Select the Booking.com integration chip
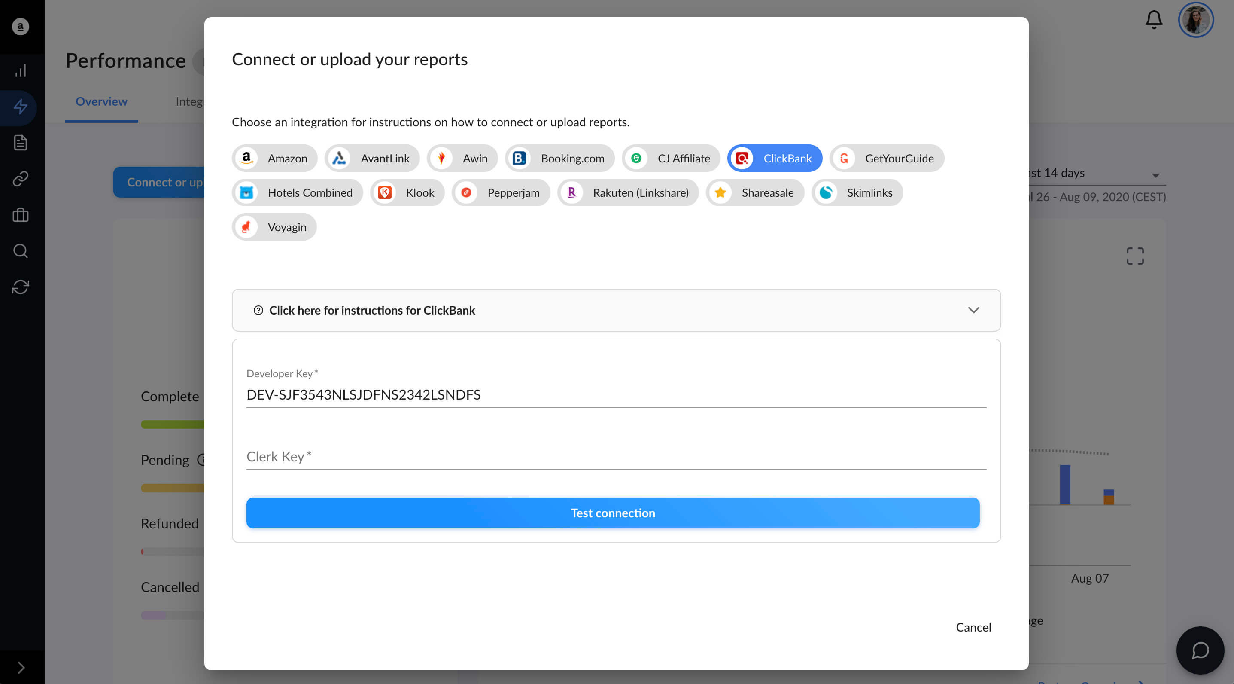This screenshot has width=1234, height=684. (x=559, y=158)
